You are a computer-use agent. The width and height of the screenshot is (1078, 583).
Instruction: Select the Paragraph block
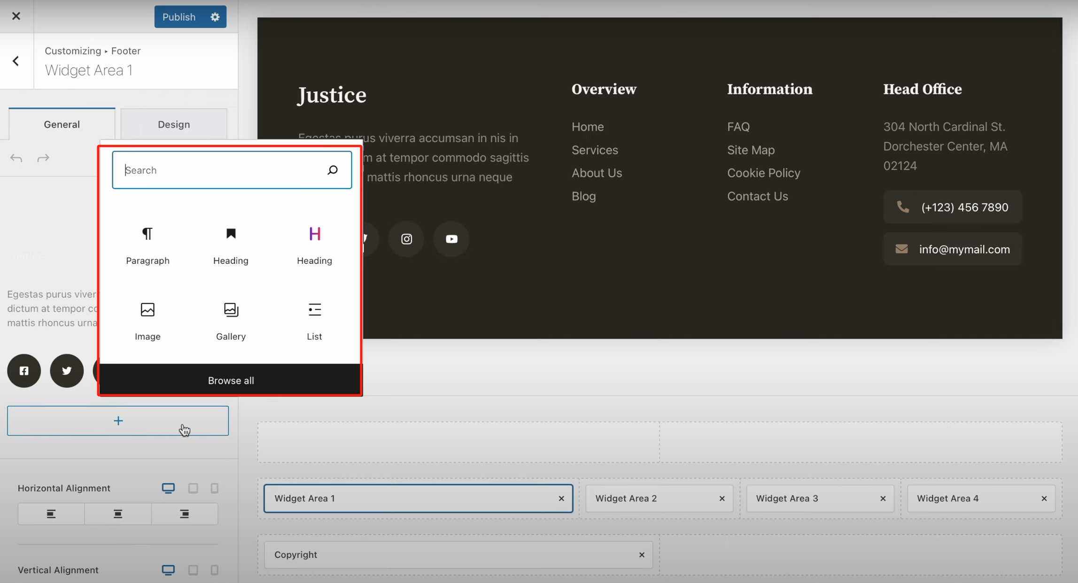[x=147, y=244]
